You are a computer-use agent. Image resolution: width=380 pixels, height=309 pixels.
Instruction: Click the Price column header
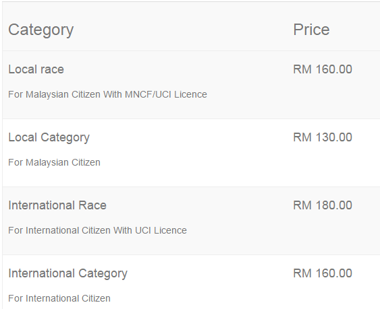tap(311, 30)
